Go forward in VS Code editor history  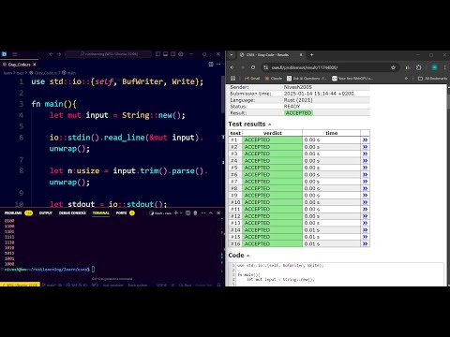(x=59, y=54)
